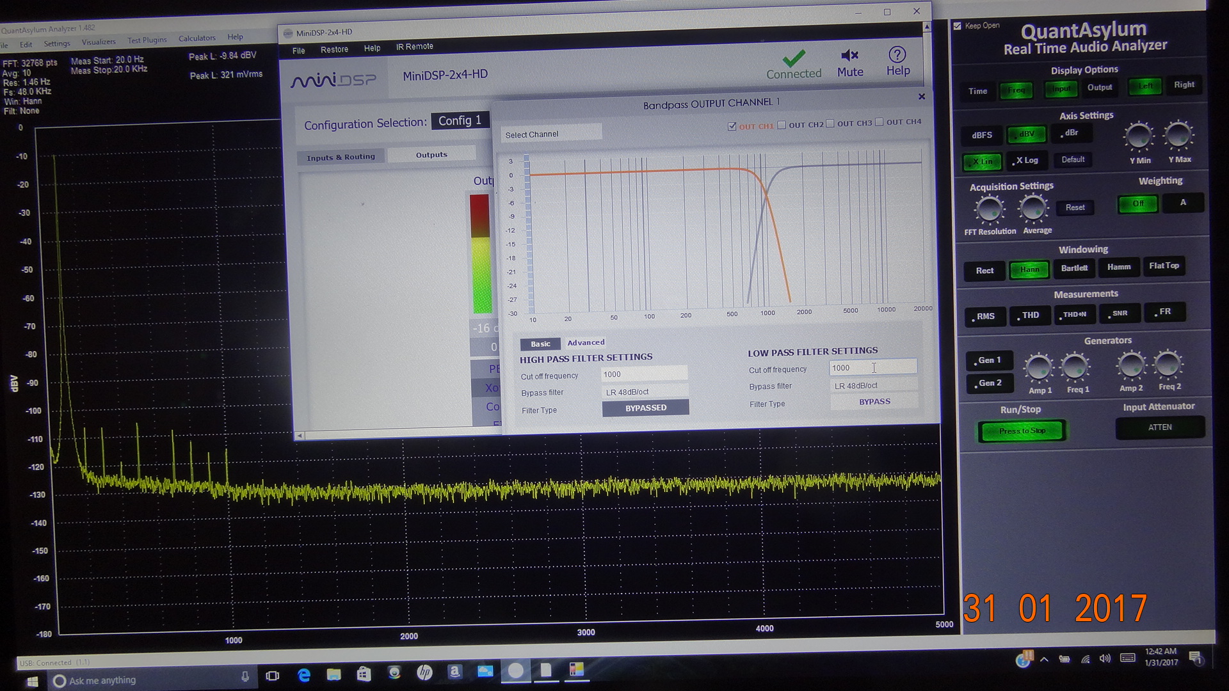Image resolution: width=1229 pixels, height=691 pixels.
Task: Click the touch keyboard tray icon
Action: pos(1128,658)
